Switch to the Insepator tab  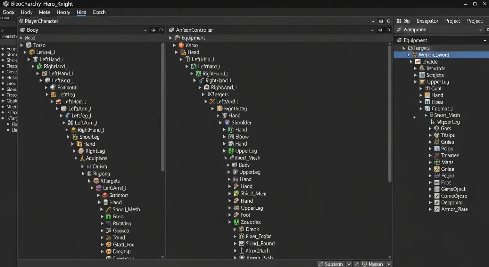(427, 21)
